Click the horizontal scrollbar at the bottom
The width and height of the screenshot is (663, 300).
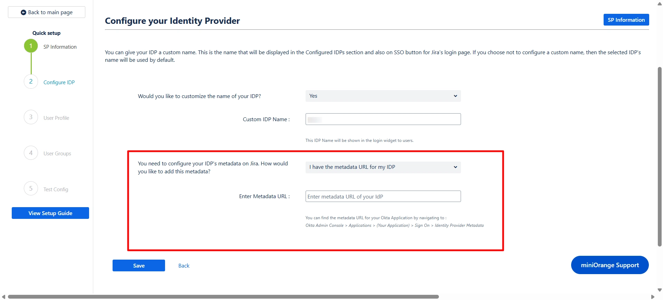(x=223, y=297)
